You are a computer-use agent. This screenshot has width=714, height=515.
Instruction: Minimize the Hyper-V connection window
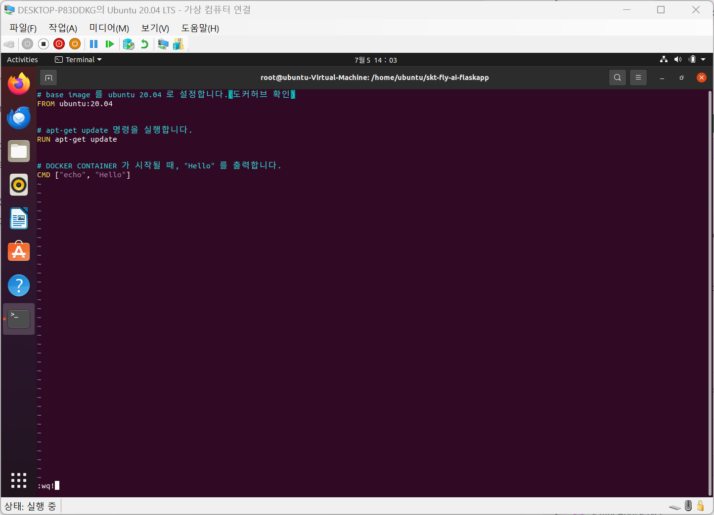click(x=626, y=10)
